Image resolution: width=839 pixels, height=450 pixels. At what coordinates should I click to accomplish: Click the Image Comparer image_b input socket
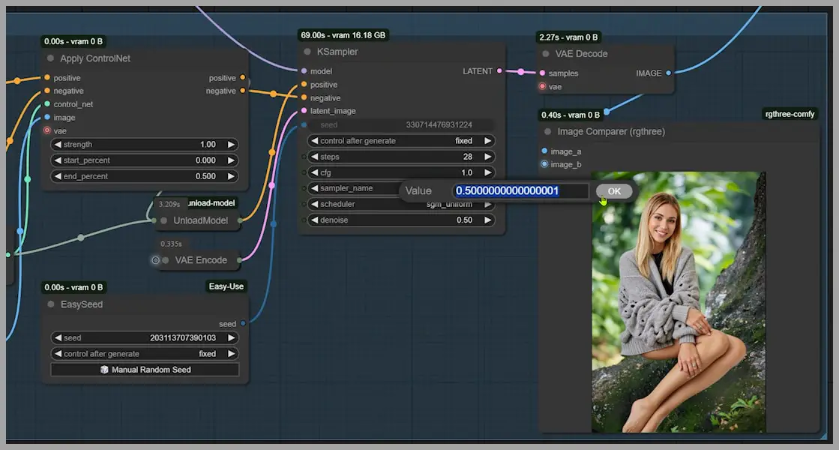click(x=544, y=164)
